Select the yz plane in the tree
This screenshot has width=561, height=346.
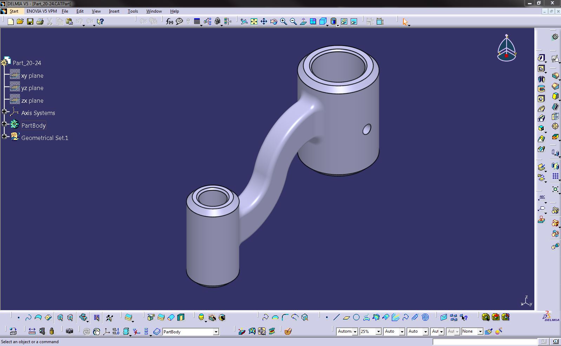tap(32, 88)
